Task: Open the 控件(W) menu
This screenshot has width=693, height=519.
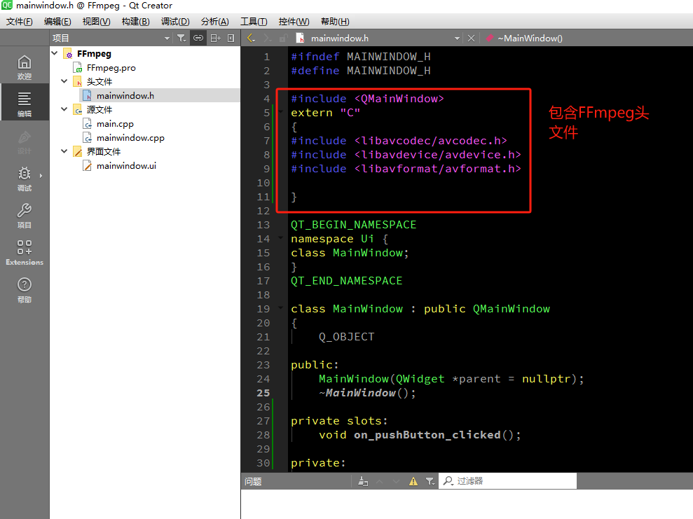Action: point(294,22)
